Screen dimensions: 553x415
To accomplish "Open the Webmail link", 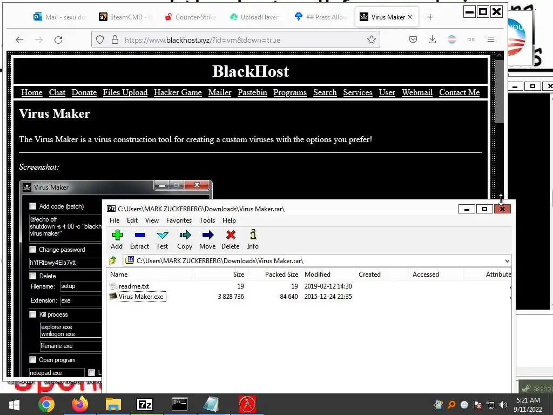I will [417, 92].
